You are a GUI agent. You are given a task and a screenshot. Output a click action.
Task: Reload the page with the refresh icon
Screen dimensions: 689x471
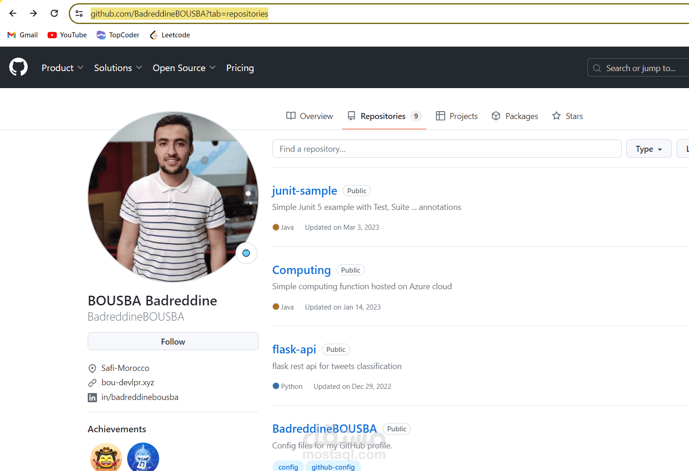pos(54,13)
